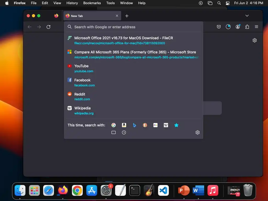This screenshot has width=268, height=201.
Task: Open the Bookmarks menu
Action: (92, 3)
